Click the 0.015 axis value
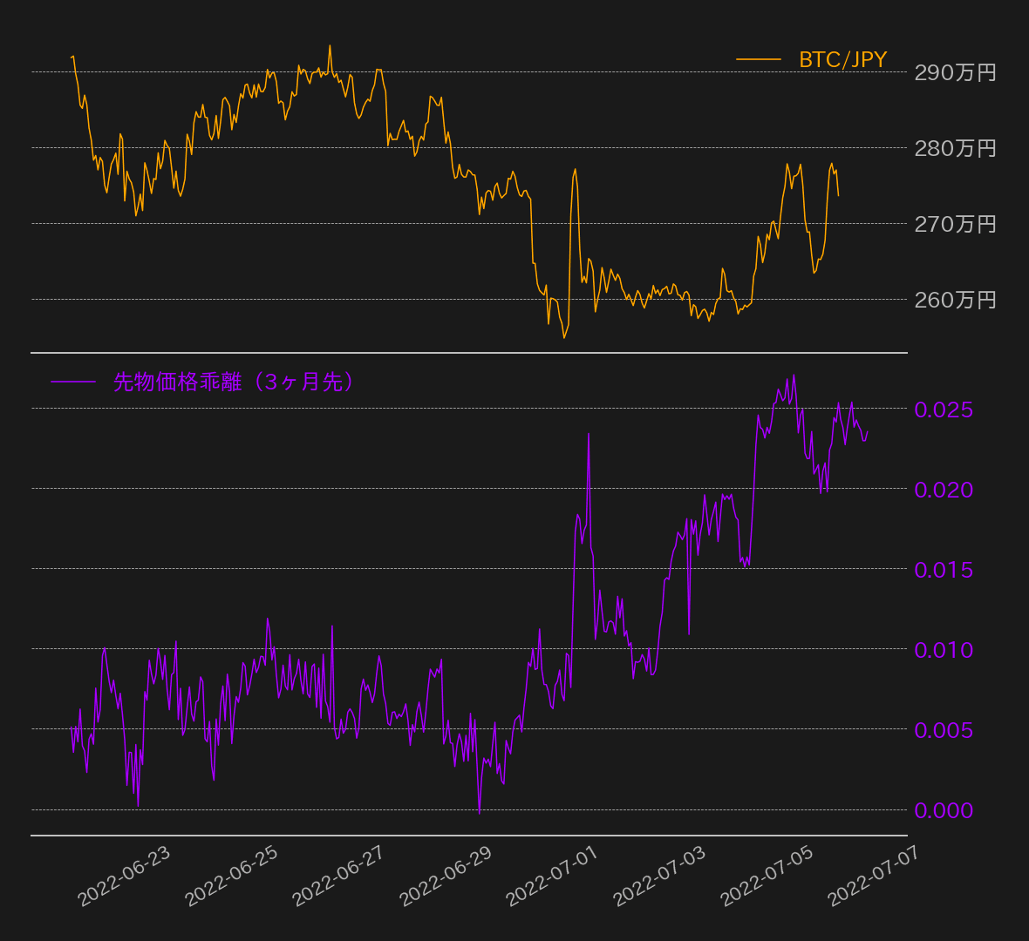The width and height of the screenshot is (1029, 941). tap(944, 569)
